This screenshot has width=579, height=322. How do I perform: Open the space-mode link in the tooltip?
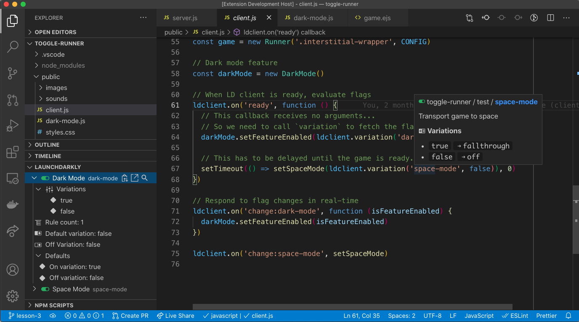click(x=516, y=102)
